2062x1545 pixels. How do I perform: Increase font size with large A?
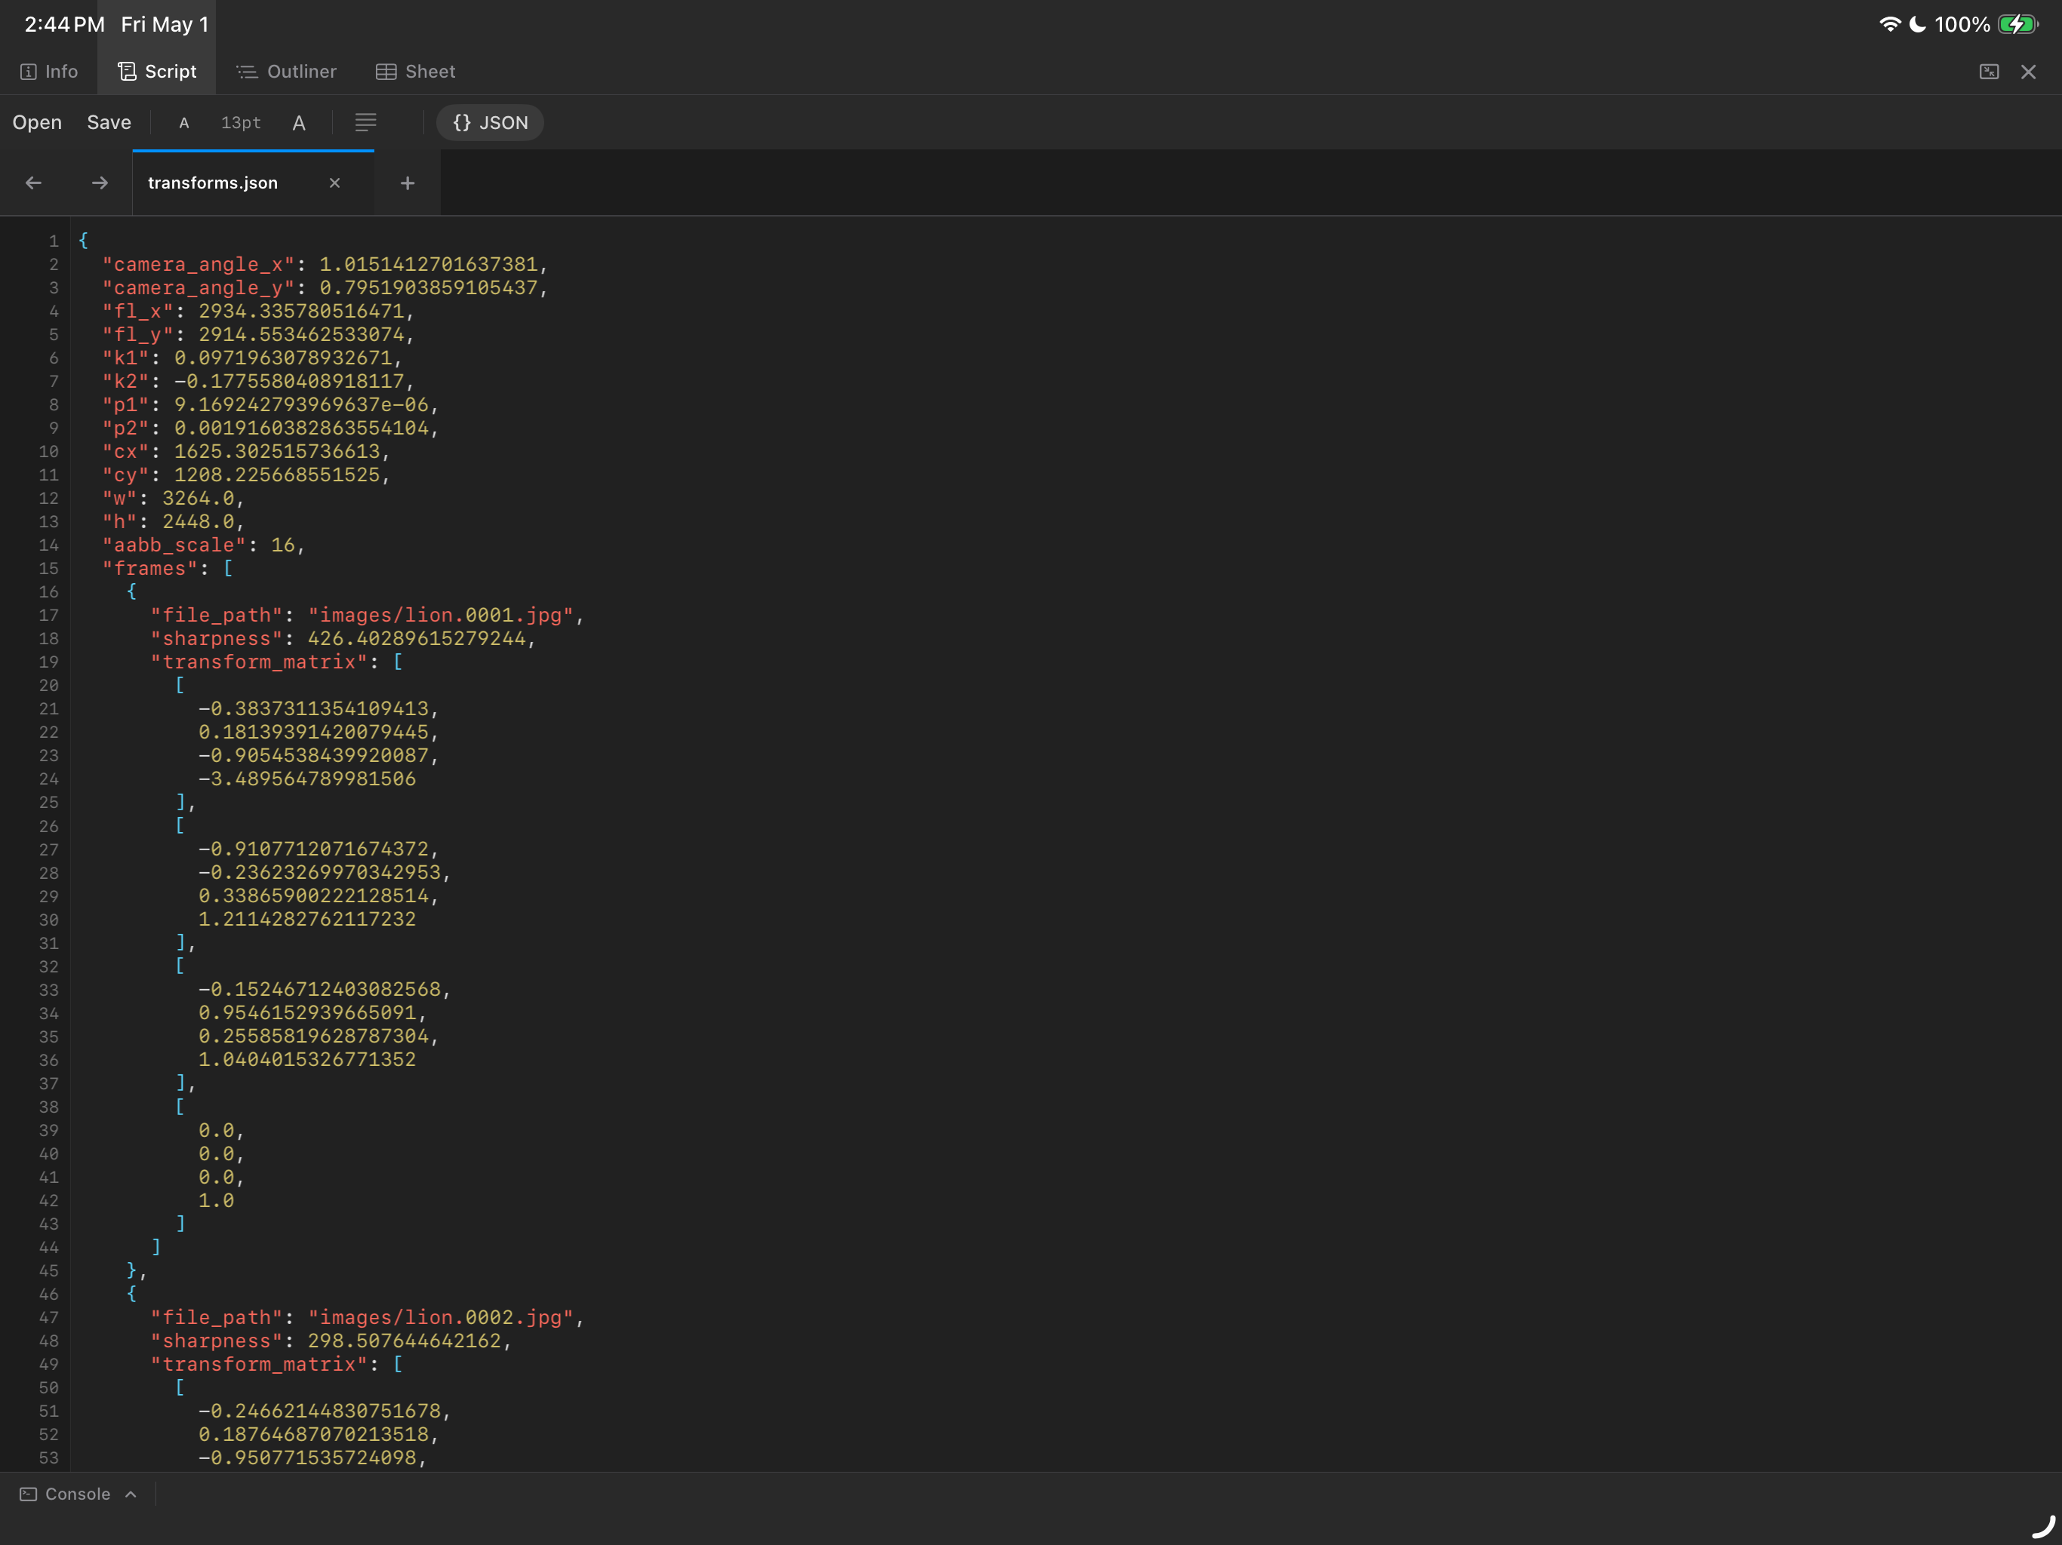pos(298,123)
